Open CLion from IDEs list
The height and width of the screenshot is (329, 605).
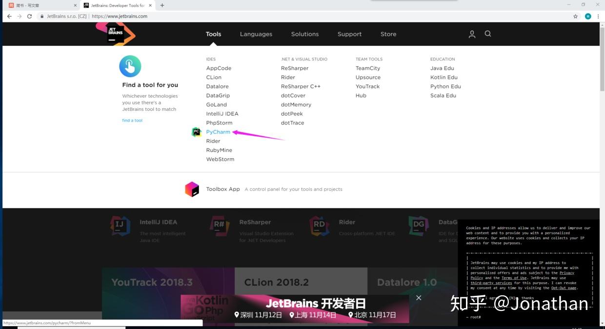214,77
